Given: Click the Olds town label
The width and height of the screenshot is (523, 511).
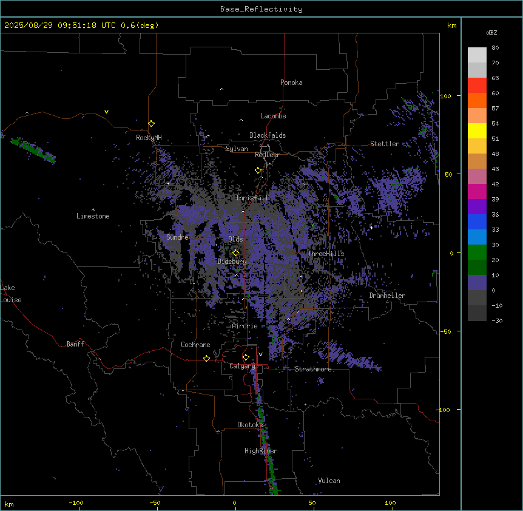Looking at the screenshot, I should (x=235, y=239).
